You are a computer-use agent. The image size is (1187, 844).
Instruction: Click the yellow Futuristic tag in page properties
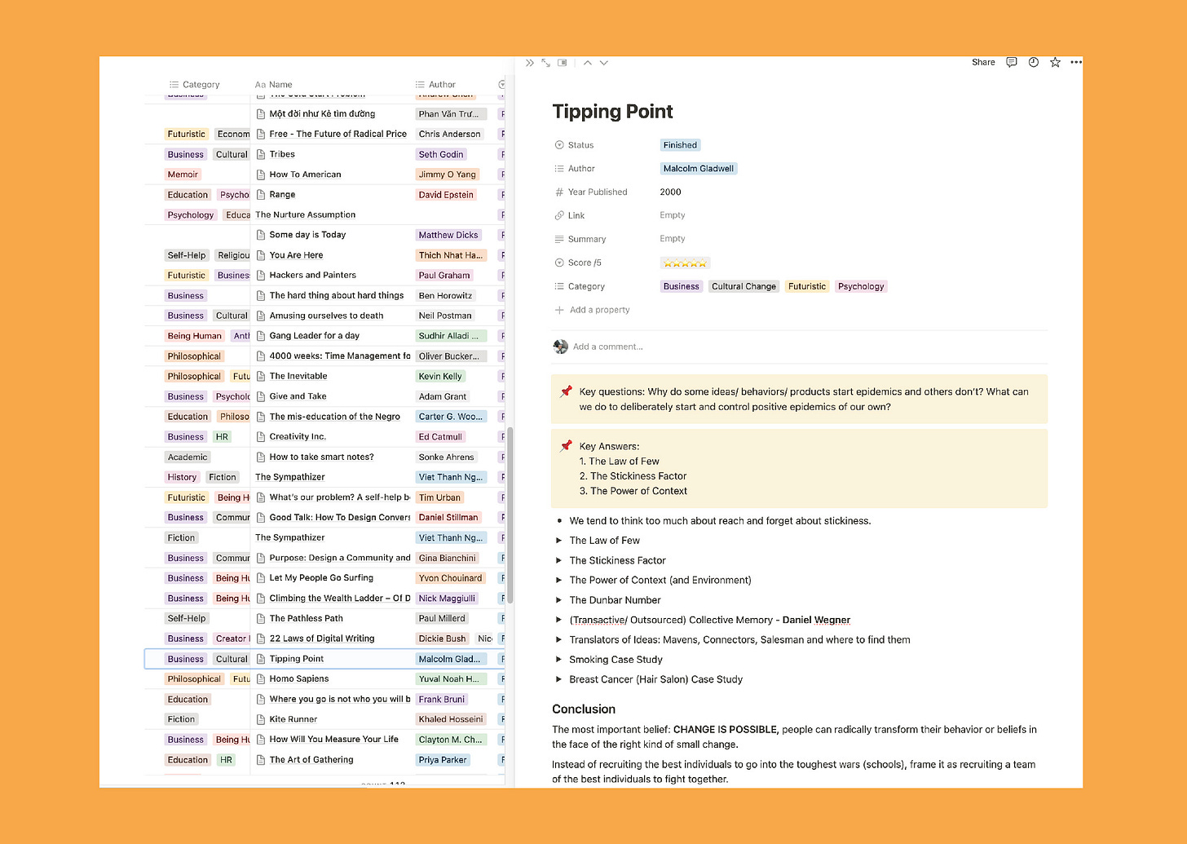click(x=807, y=286)
